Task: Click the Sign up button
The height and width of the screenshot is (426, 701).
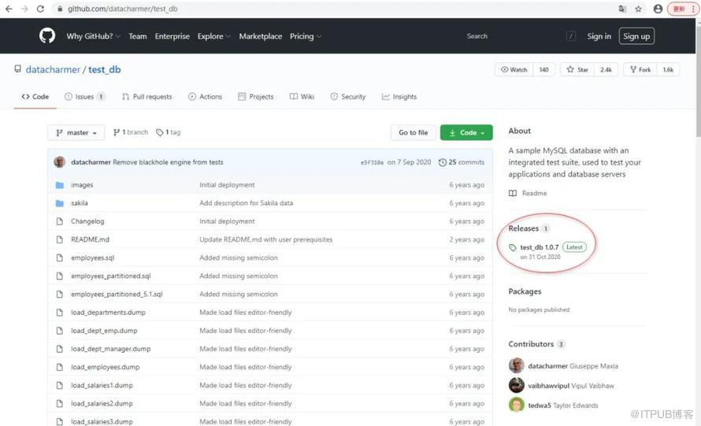Action: coord(636,36)
